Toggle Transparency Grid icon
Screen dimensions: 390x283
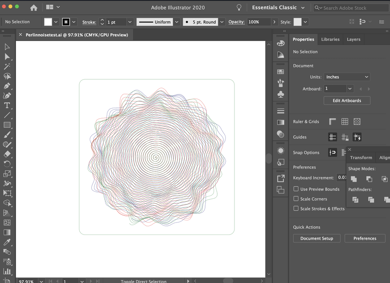click(x=357, y=121)
